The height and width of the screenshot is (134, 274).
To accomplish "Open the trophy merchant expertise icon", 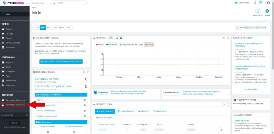I will point(260,3).
